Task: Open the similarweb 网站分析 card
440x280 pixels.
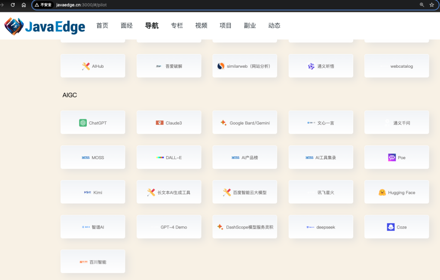Action: [244, 66]
